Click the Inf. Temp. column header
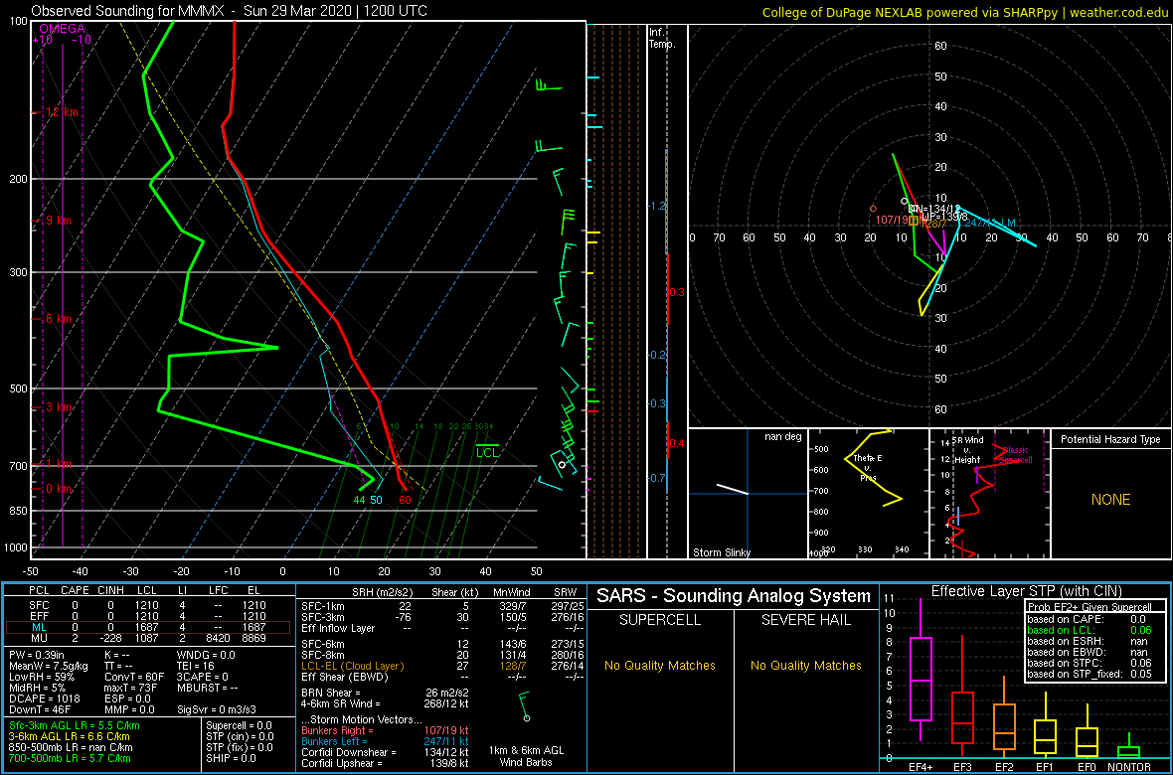 (662, 38)
